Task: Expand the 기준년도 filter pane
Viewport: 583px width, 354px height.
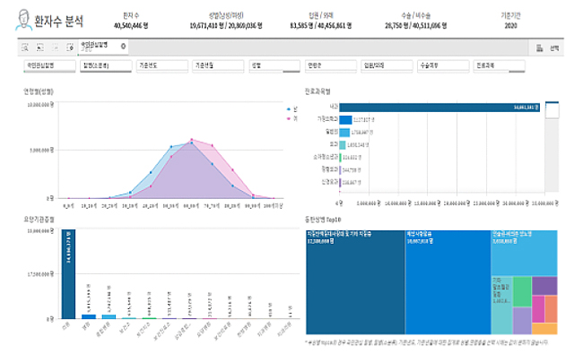Action: coord(162,65)
